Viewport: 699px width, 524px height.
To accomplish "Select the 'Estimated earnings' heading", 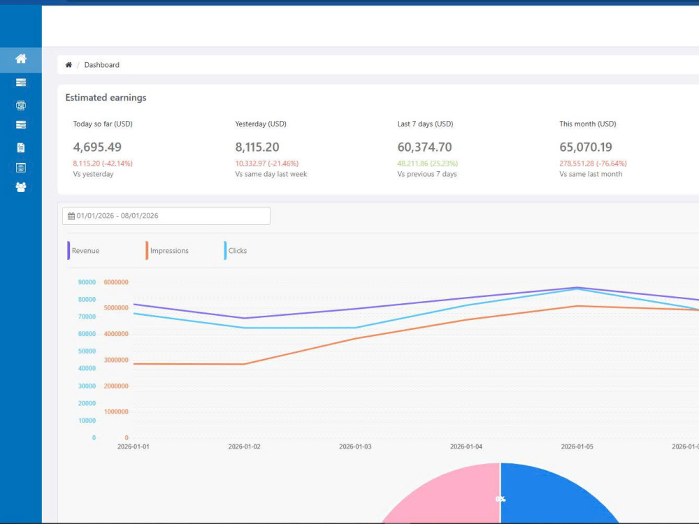I will 106,98.
